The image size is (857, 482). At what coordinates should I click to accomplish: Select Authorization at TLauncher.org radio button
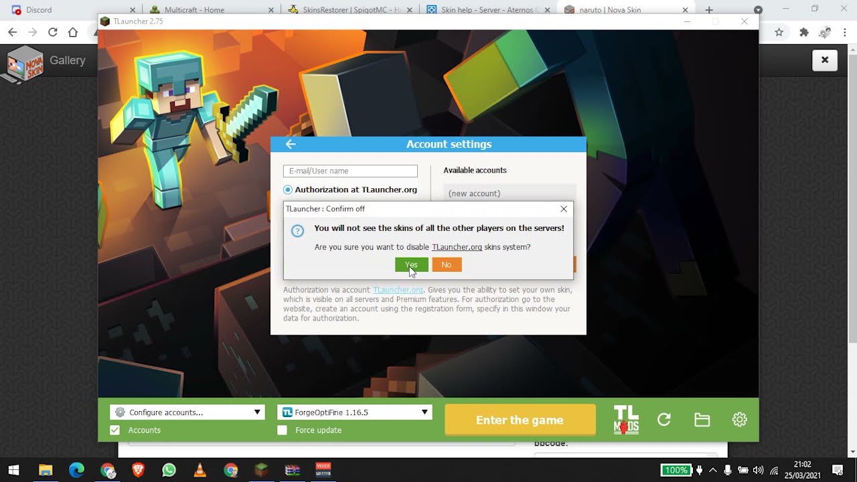tap(288, 190)
